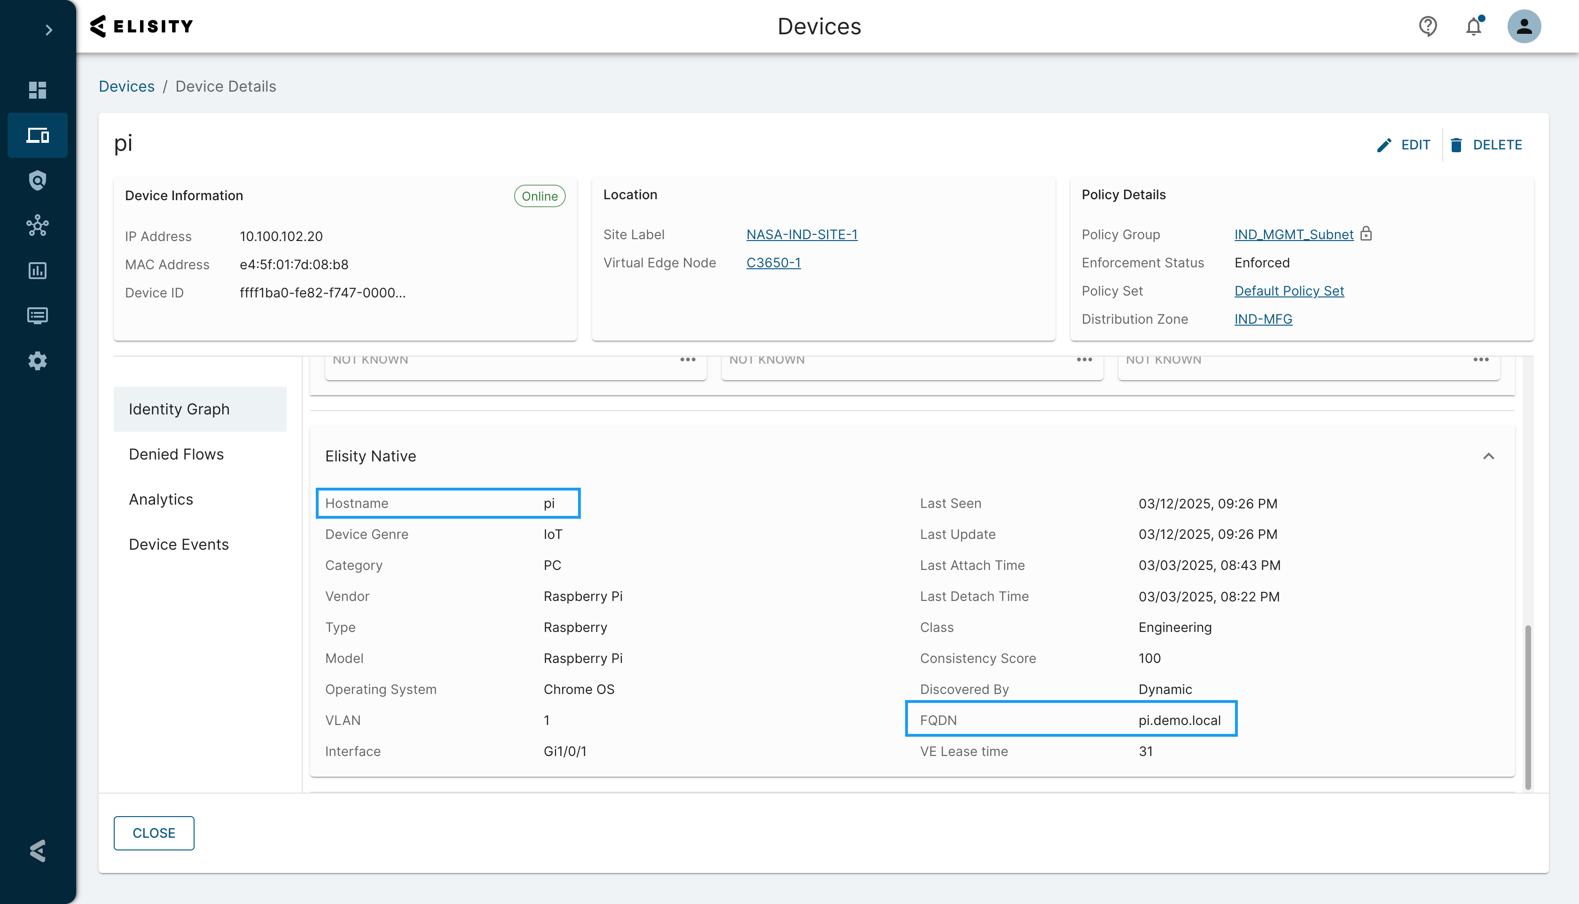This screenshot has width=1579, height=904.
Task: Open the Policy shield icon in sidebar
Action: click(x=37, y=180)
